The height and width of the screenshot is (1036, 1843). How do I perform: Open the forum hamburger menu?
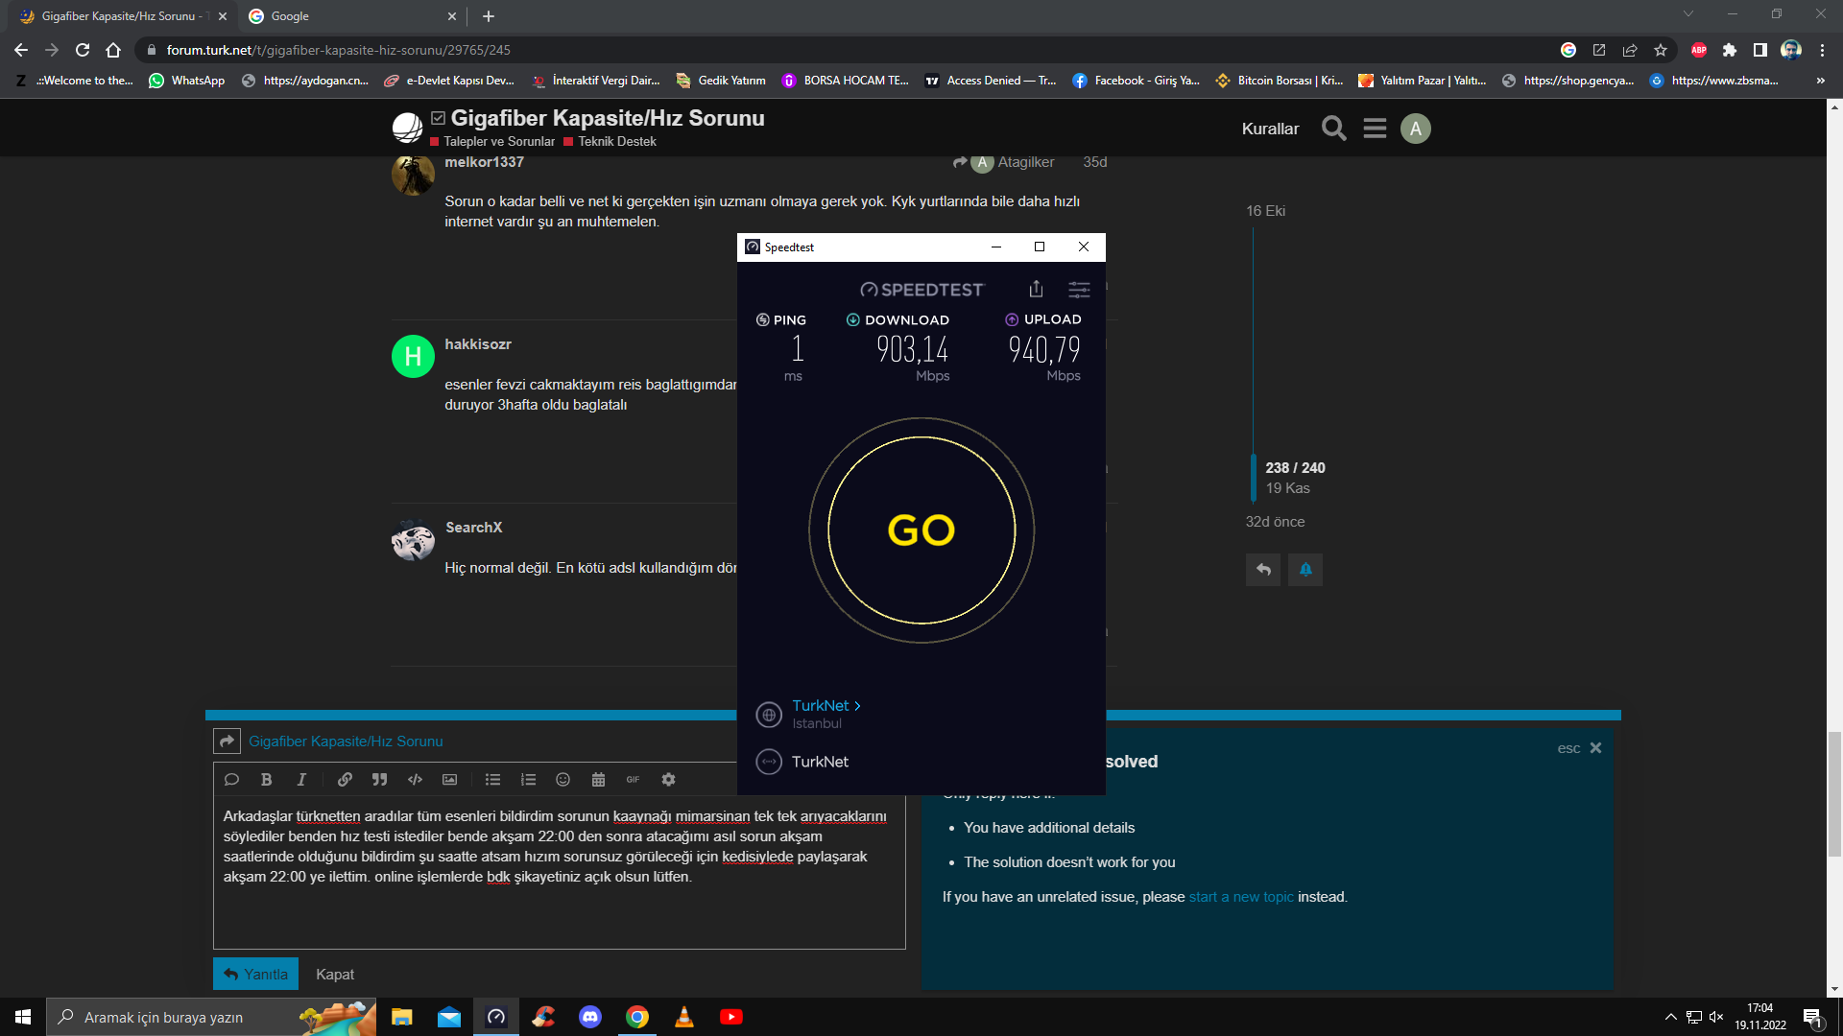[1375, 129]
